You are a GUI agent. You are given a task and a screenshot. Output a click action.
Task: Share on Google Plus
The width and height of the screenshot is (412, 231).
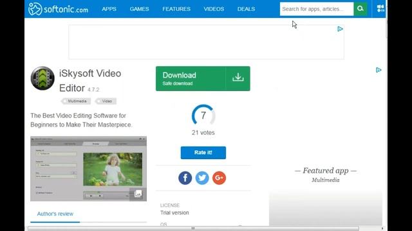pos(219,178)
